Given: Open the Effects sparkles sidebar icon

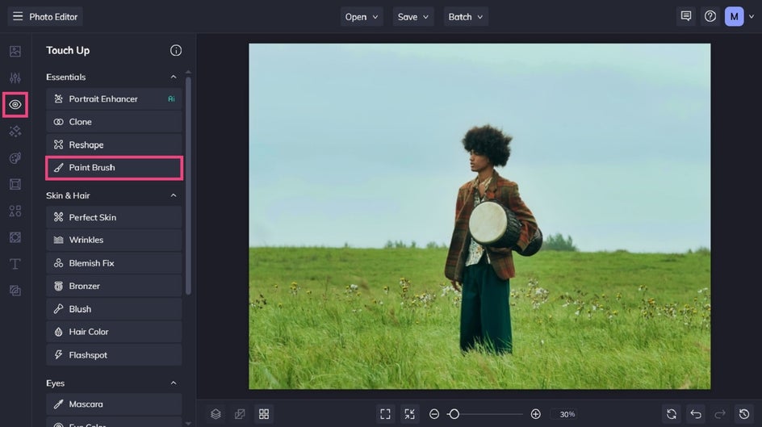Looking at the screenshot, I should (x=15, y=131).
